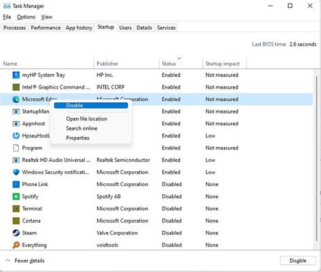Viewport: 321px width, 272px height.
Task: Sort by the Publisher column header
Action: (x=127, y=64)
